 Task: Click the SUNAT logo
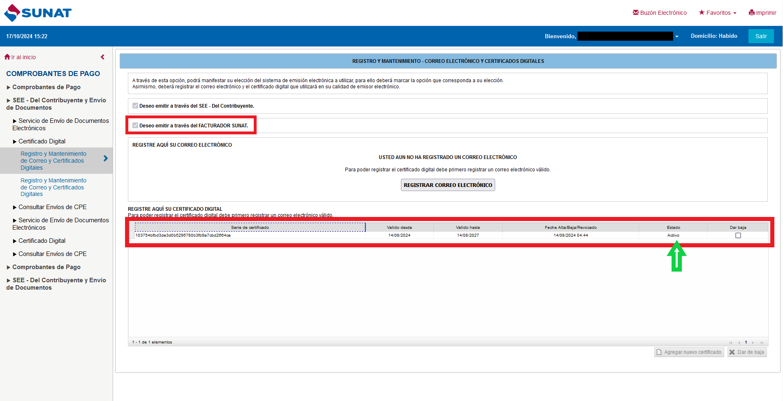pos(38,13)
